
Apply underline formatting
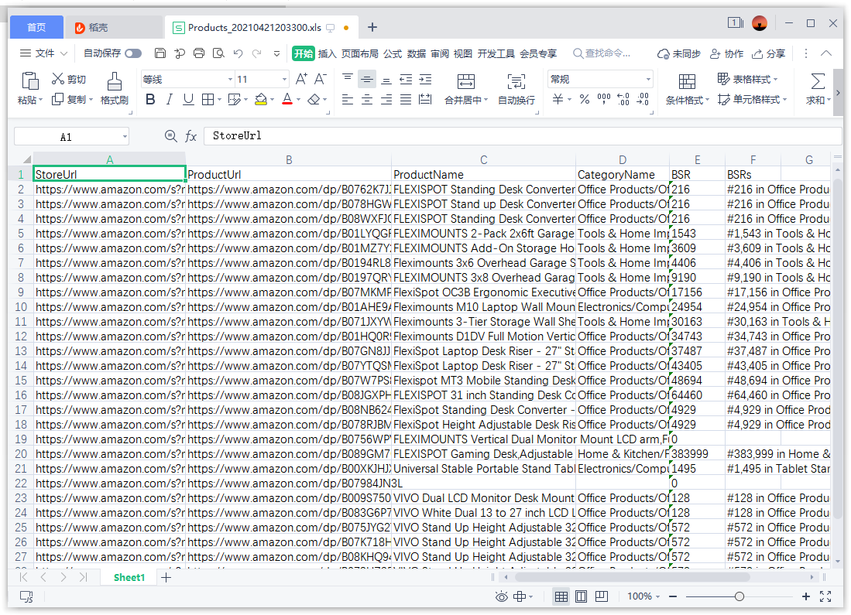(x=188, y=99)
